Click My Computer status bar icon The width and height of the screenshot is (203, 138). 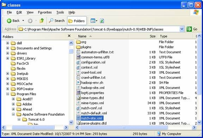159,134
